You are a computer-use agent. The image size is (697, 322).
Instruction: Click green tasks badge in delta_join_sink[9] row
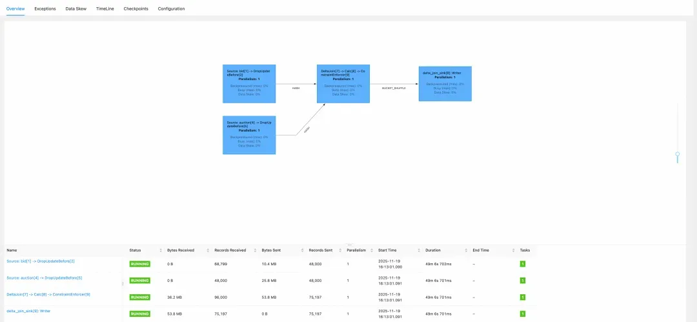[x=523, y=314]
